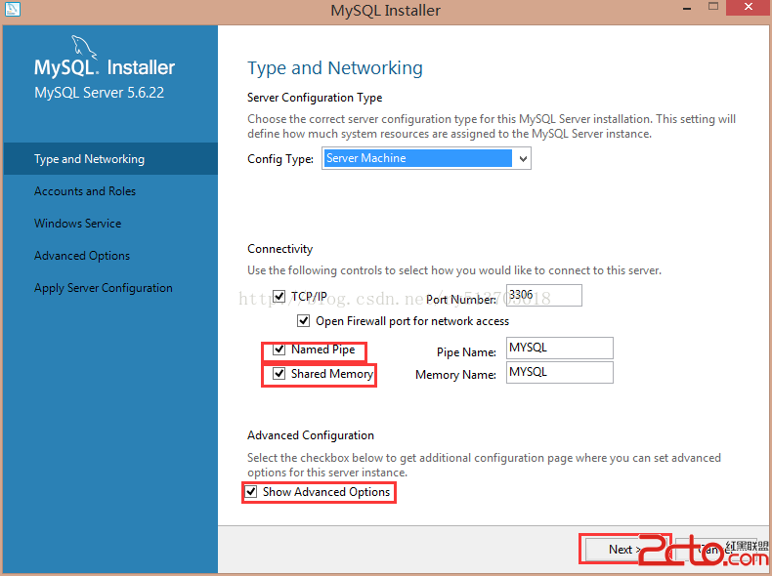This screenshot has height=576, width=772.
Task: Click the Memory Name label
Action: click(455, 375)
